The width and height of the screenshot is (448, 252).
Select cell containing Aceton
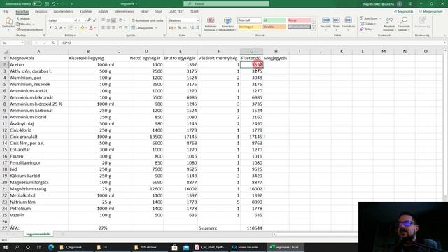(x=38, y=65)
